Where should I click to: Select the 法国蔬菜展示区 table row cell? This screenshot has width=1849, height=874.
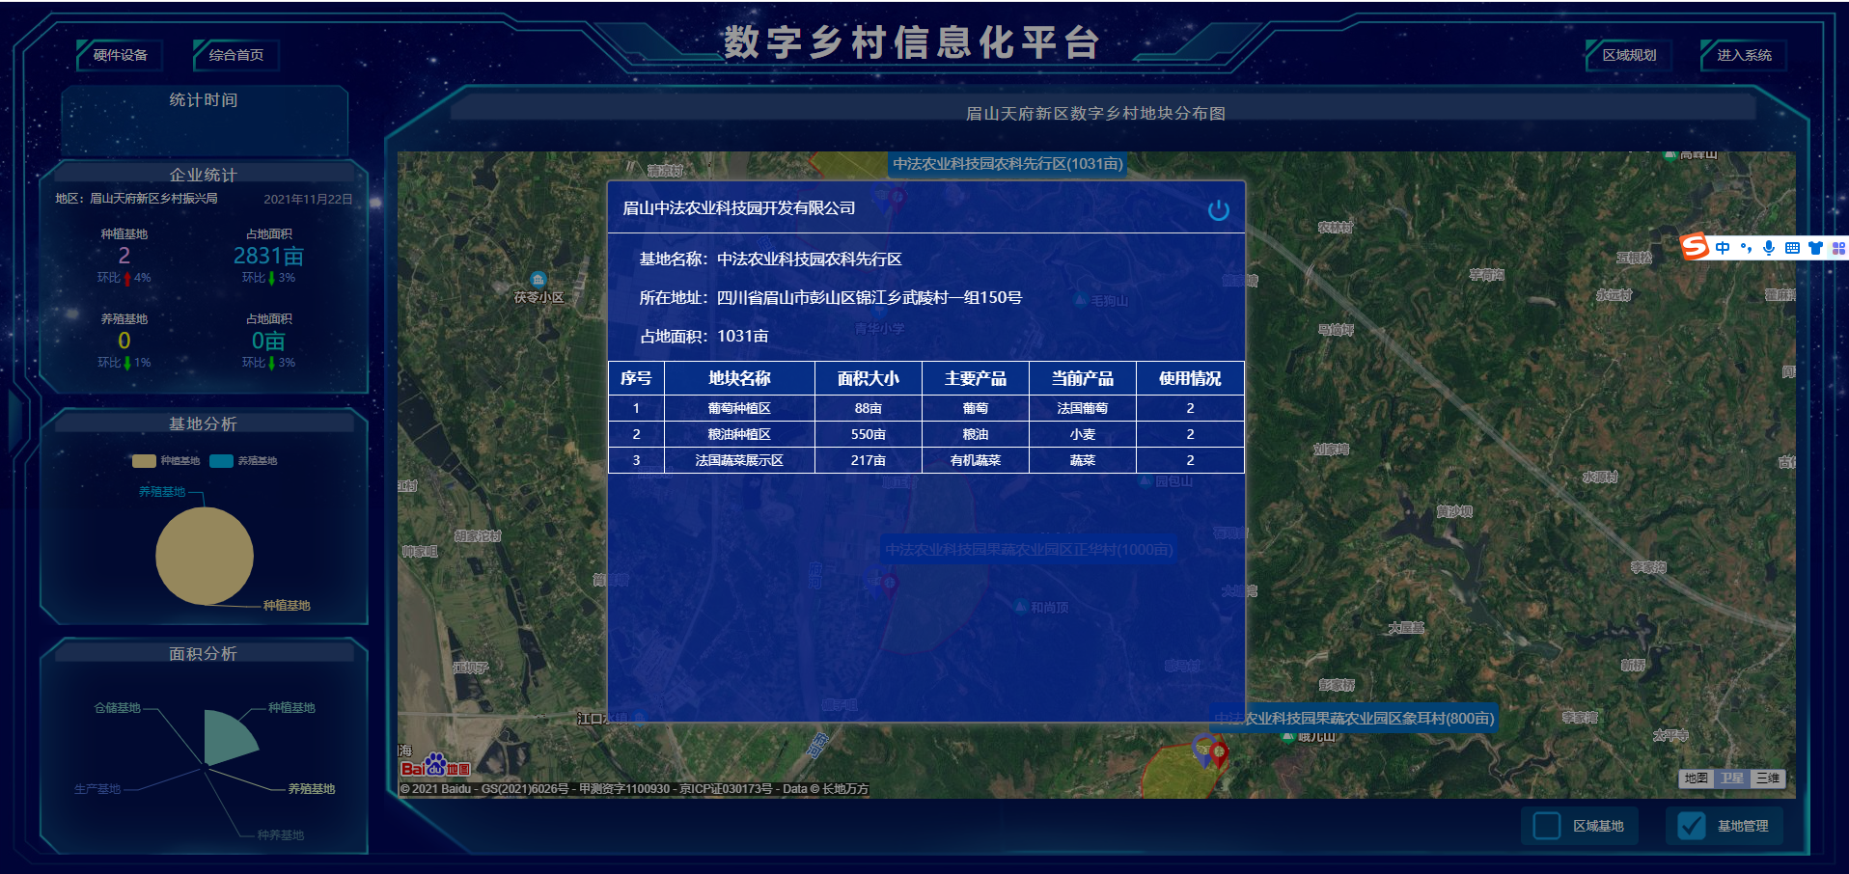pos(739,461)
